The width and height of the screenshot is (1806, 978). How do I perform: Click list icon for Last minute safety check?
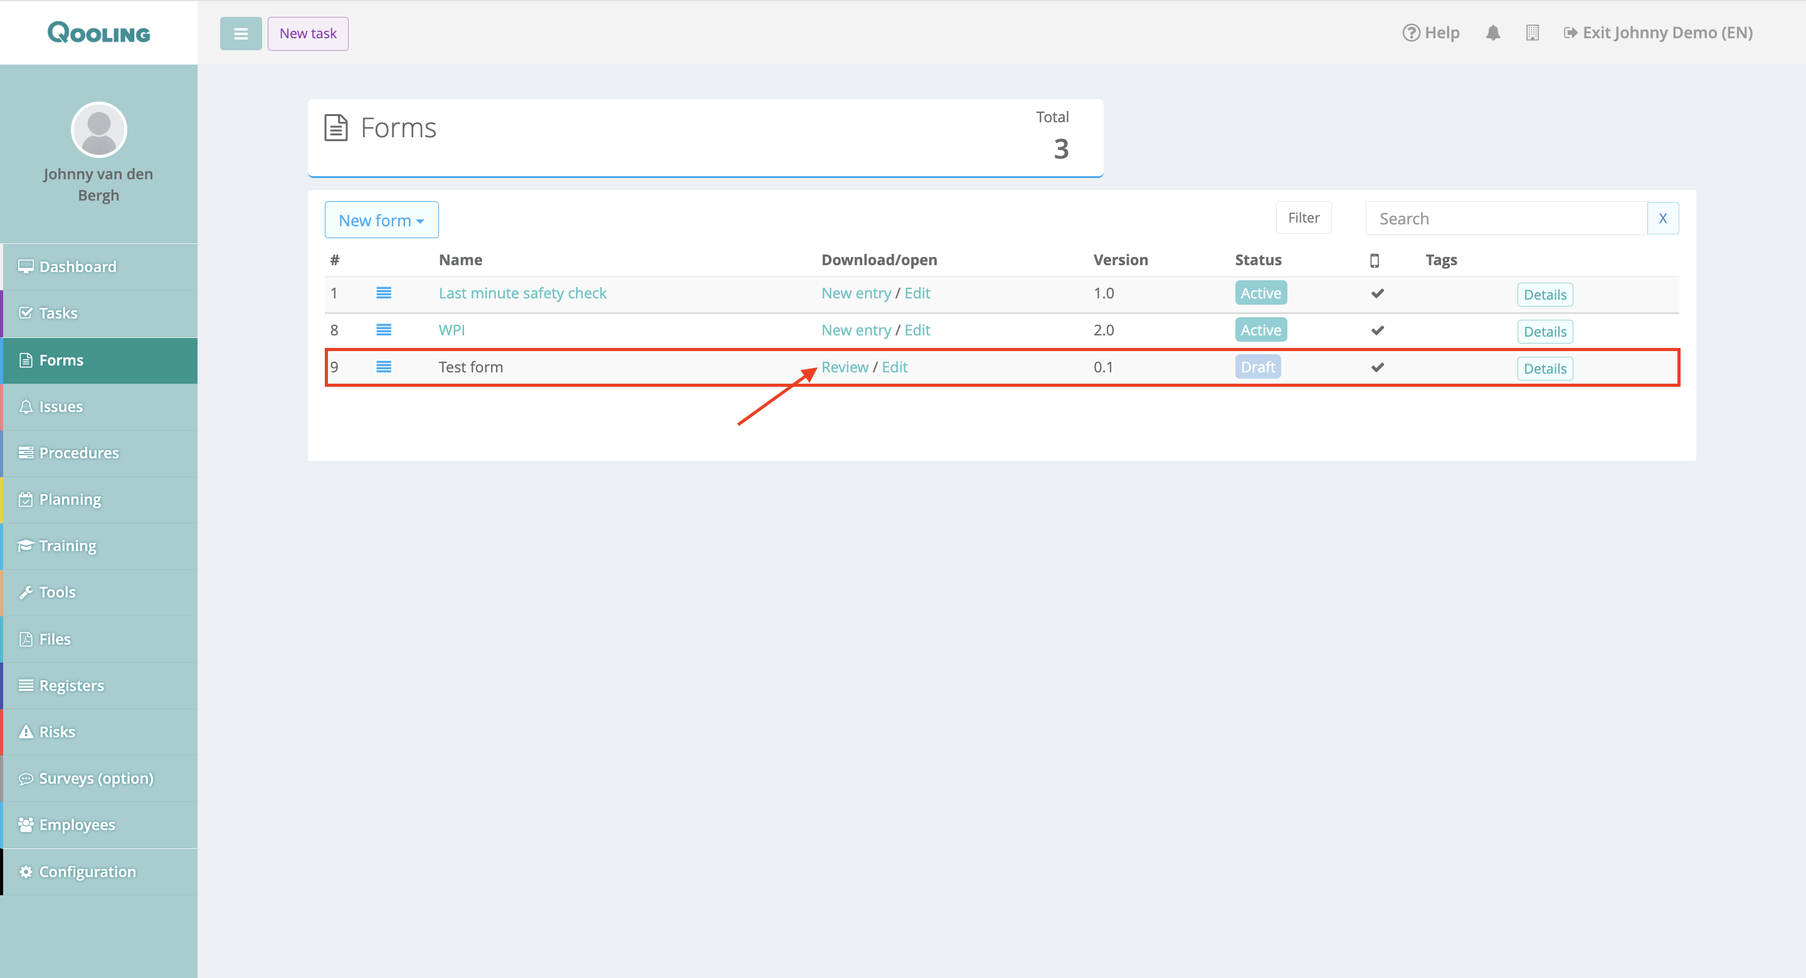(384, 293)
